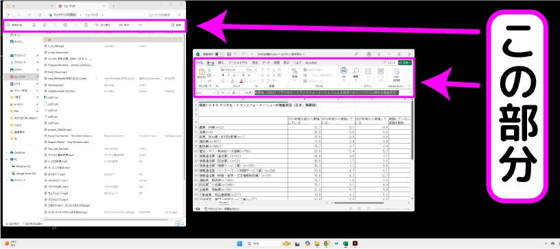Open the 表示 view dropdown in Explorer toolbar

(126, 25)
